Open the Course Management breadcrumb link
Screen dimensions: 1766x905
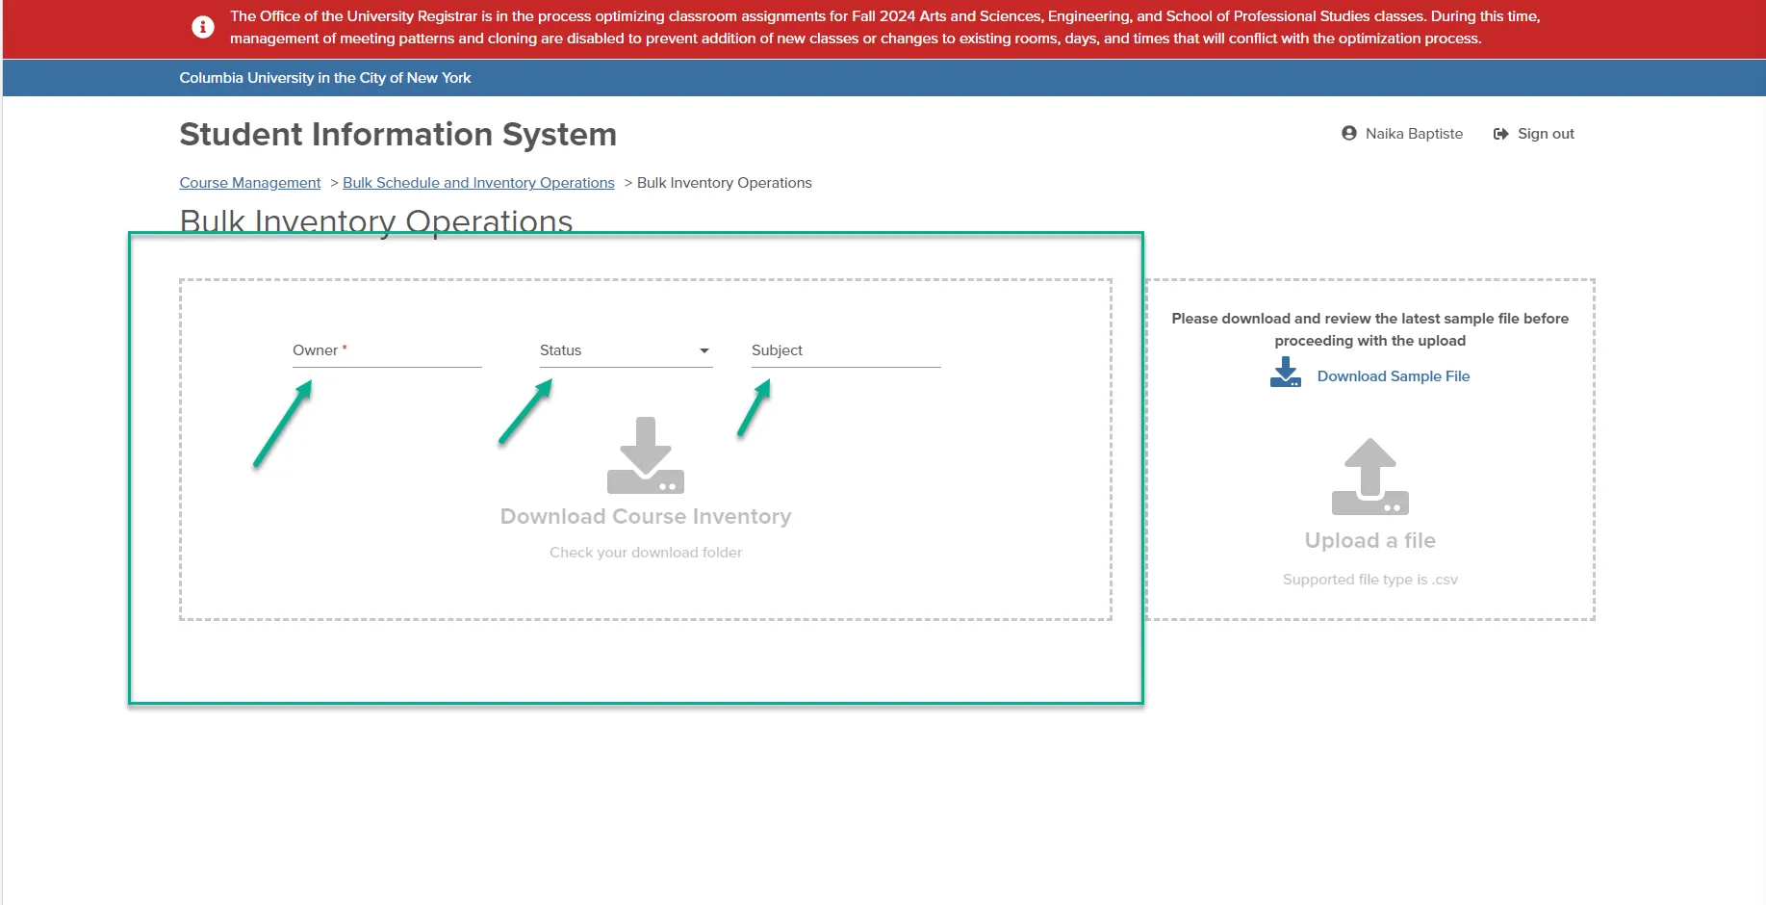click(x=250, y=183)
